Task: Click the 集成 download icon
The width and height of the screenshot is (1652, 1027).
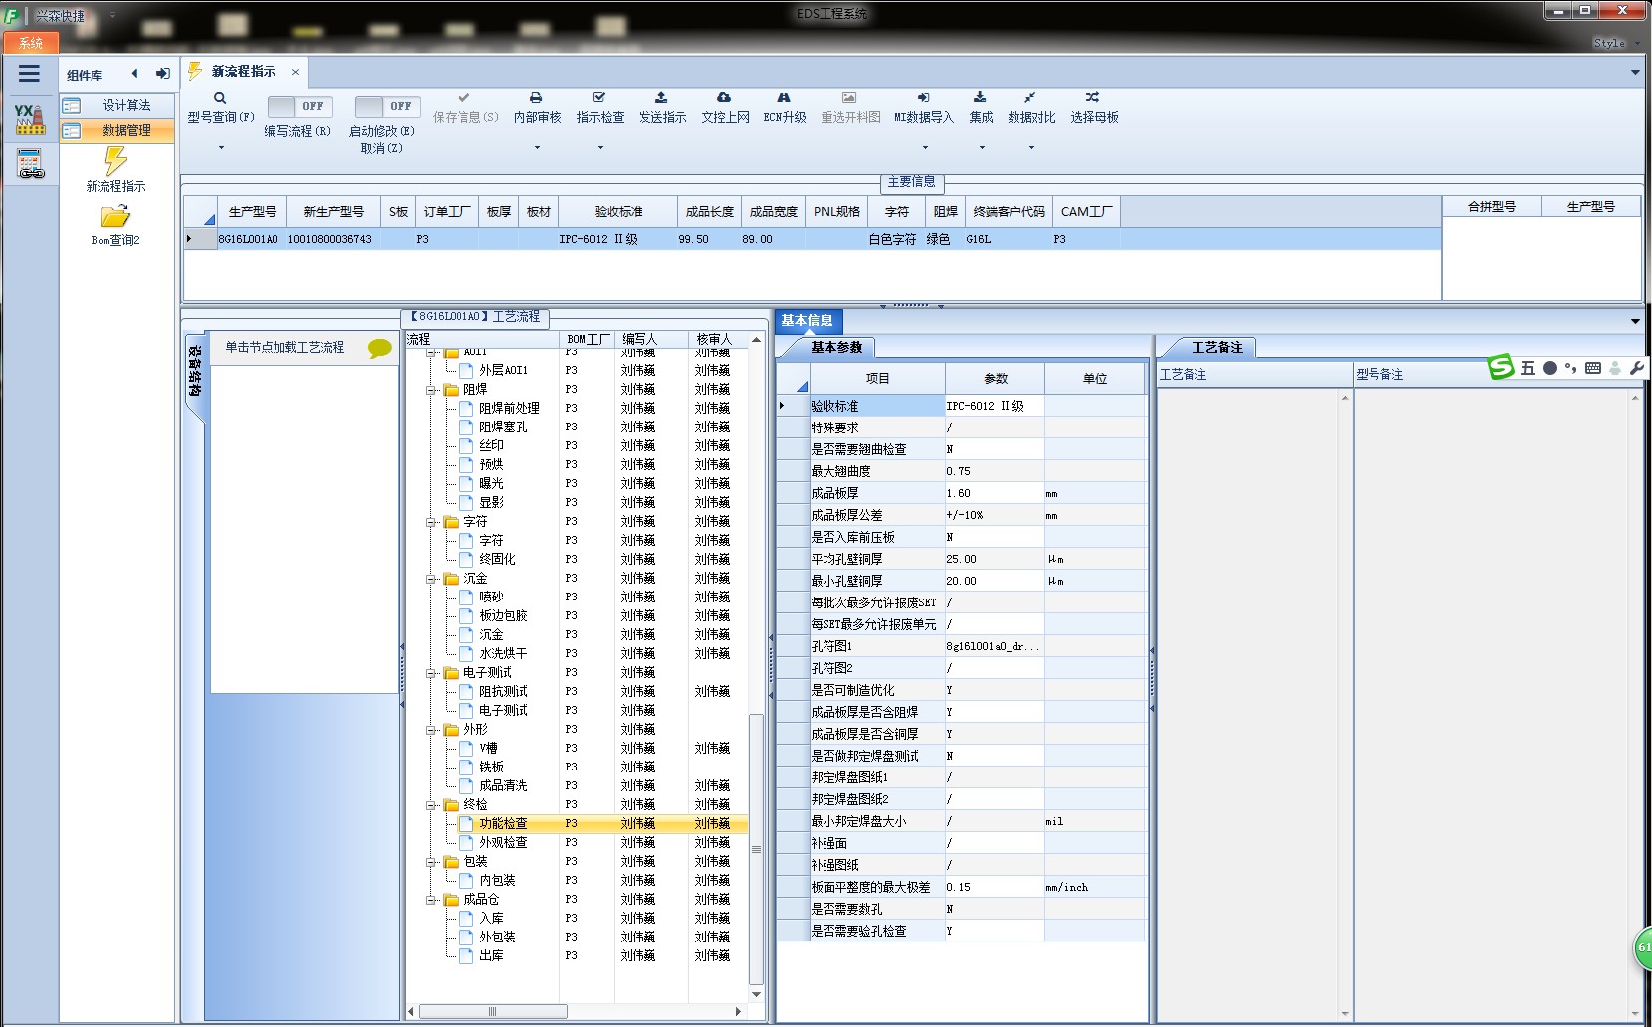Action: 980,98
